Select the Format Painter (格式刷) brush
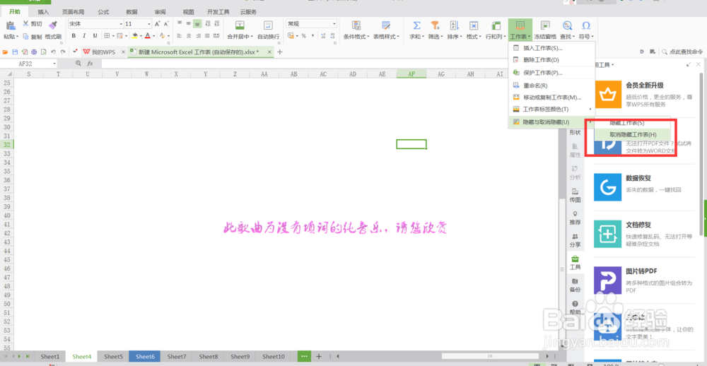Screen dimensions: 707x366 tap(53, 25)
